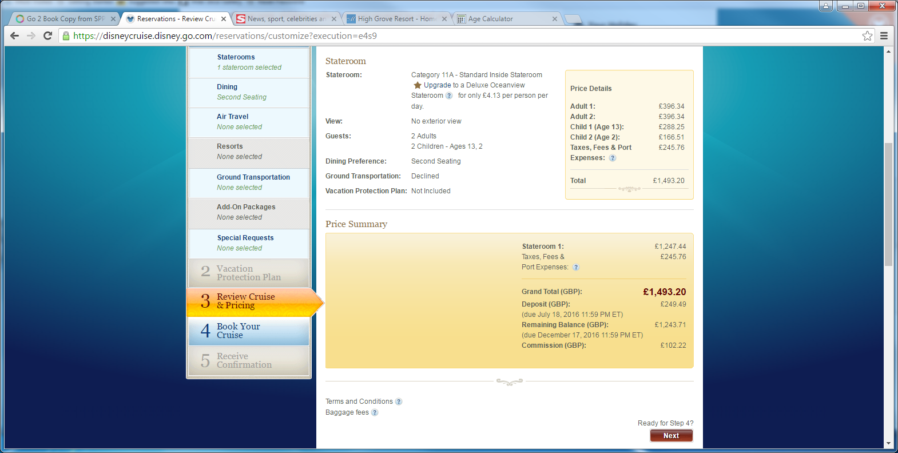Open the Terms and Conditions link
This screenshot has height=453, width=898.
359,402
